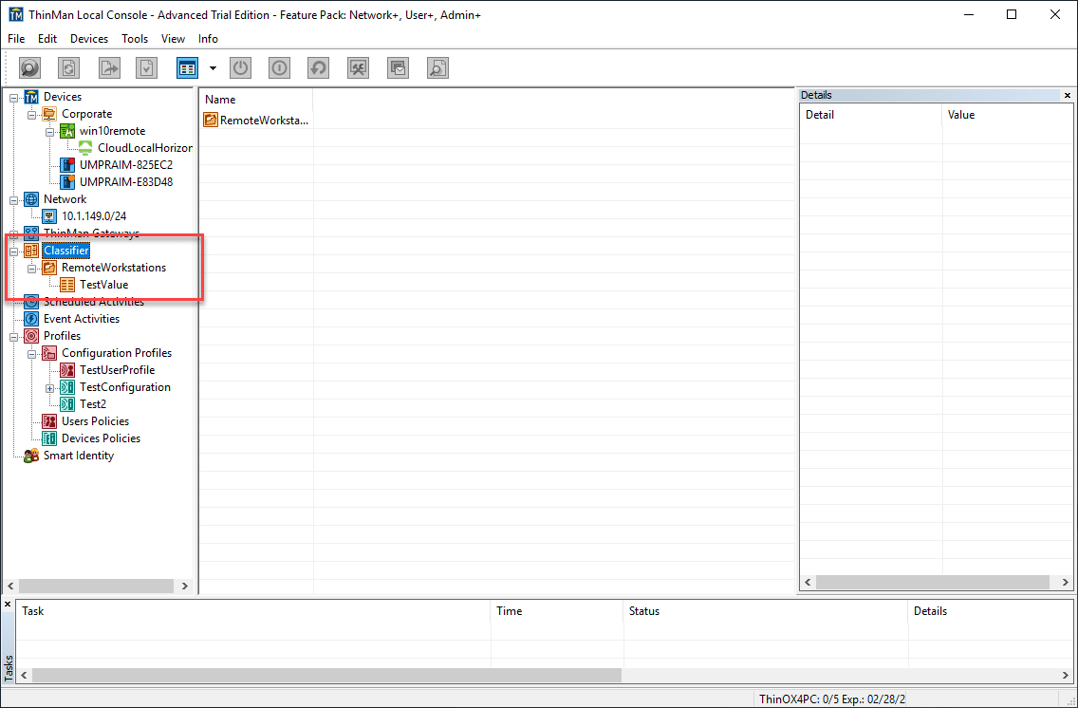This screenshot has height=708, width=1078.
Task: Open the Devices menu
Action: [x=89, y=39]
